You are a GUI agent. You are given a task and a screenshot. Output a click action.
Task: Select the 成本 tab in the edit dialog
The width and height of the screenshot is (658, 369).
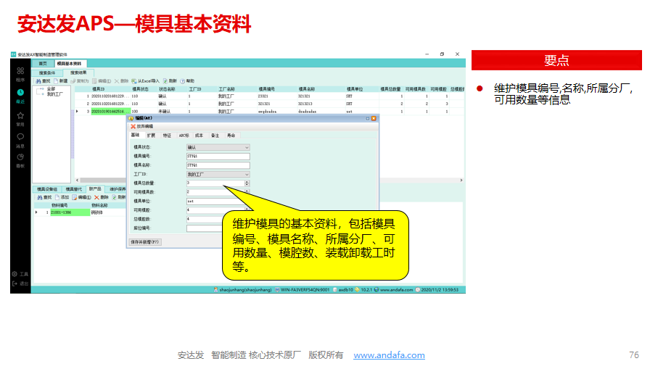pos(199,136)
